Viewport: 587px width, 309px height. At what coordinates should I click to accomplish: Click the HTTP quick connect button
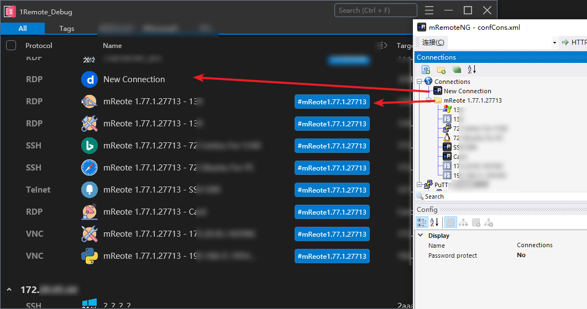[574, 42]
